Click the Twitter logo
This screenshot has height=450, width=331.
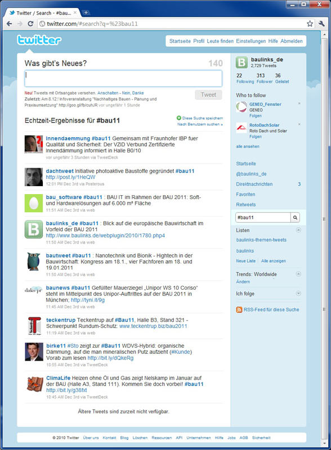tap(39, 40)
